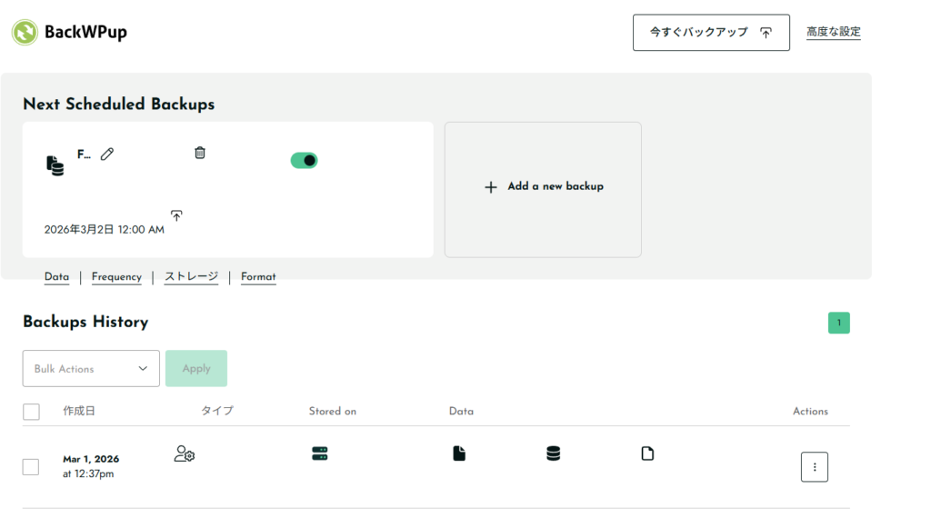Click the database icon under Data column

(x=553, y=453)
